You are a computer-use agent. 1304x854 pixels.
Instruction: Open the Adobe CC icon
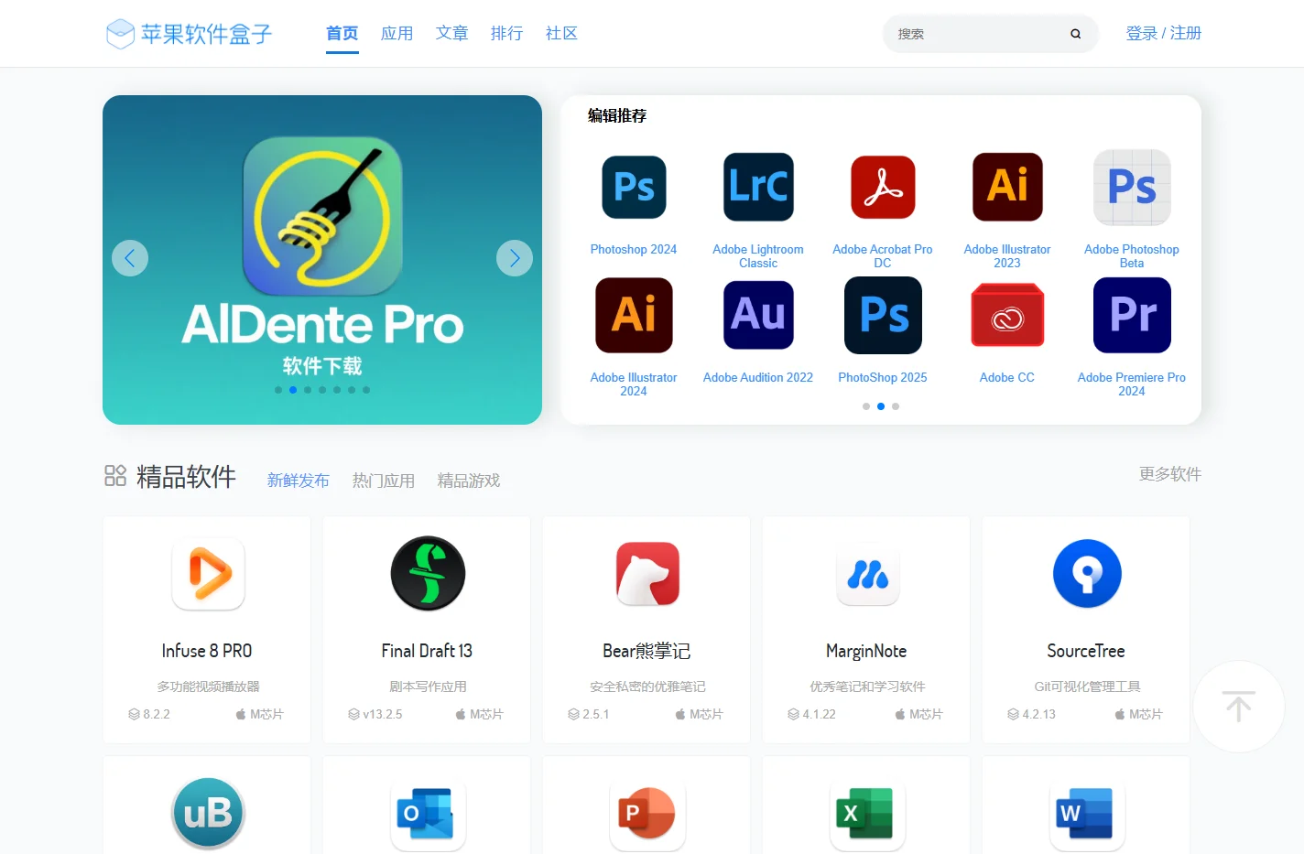point(1007,315)
